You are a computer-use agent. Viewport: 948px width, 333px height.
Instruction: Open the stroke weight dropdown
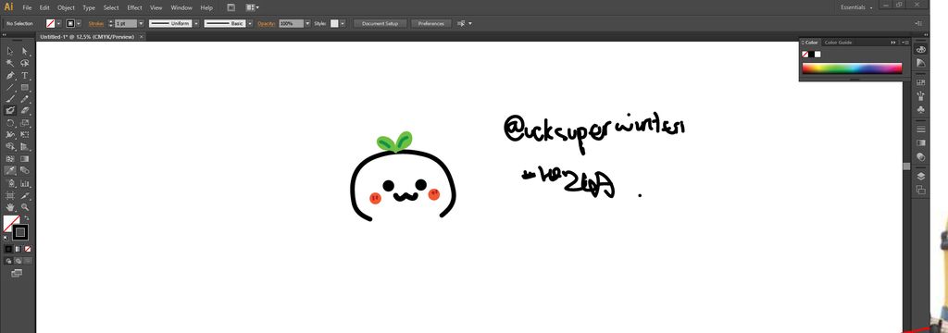pos(141,23)
